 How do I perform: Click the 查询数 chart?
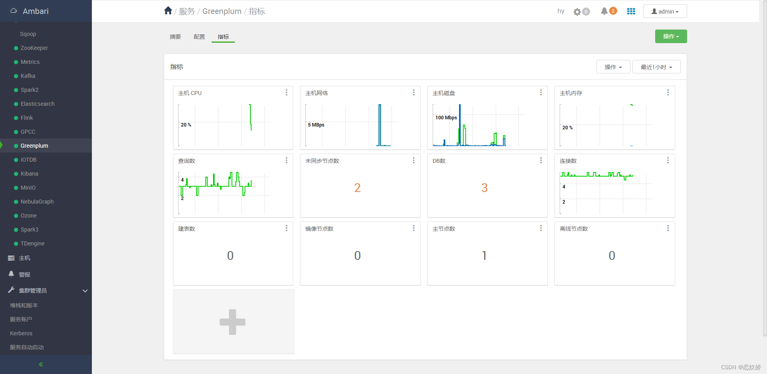click(225, 193)
